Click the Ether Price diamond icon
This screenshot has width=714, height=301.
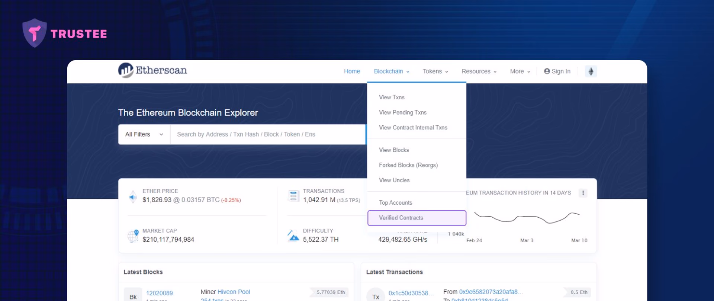[133, 196]
